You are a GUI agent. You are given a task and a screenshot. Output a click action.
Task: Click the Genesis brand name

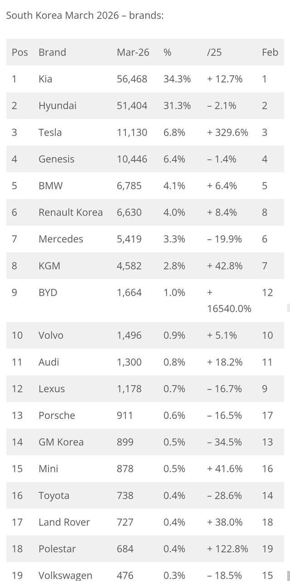coord(56,159)
